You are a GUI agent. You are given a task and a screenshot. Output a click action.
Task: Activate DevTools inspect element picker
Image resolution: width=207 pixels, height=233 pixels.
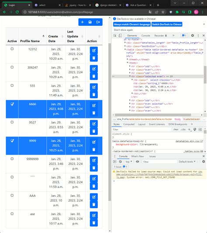pyautogui.click(x=115, y=36)
